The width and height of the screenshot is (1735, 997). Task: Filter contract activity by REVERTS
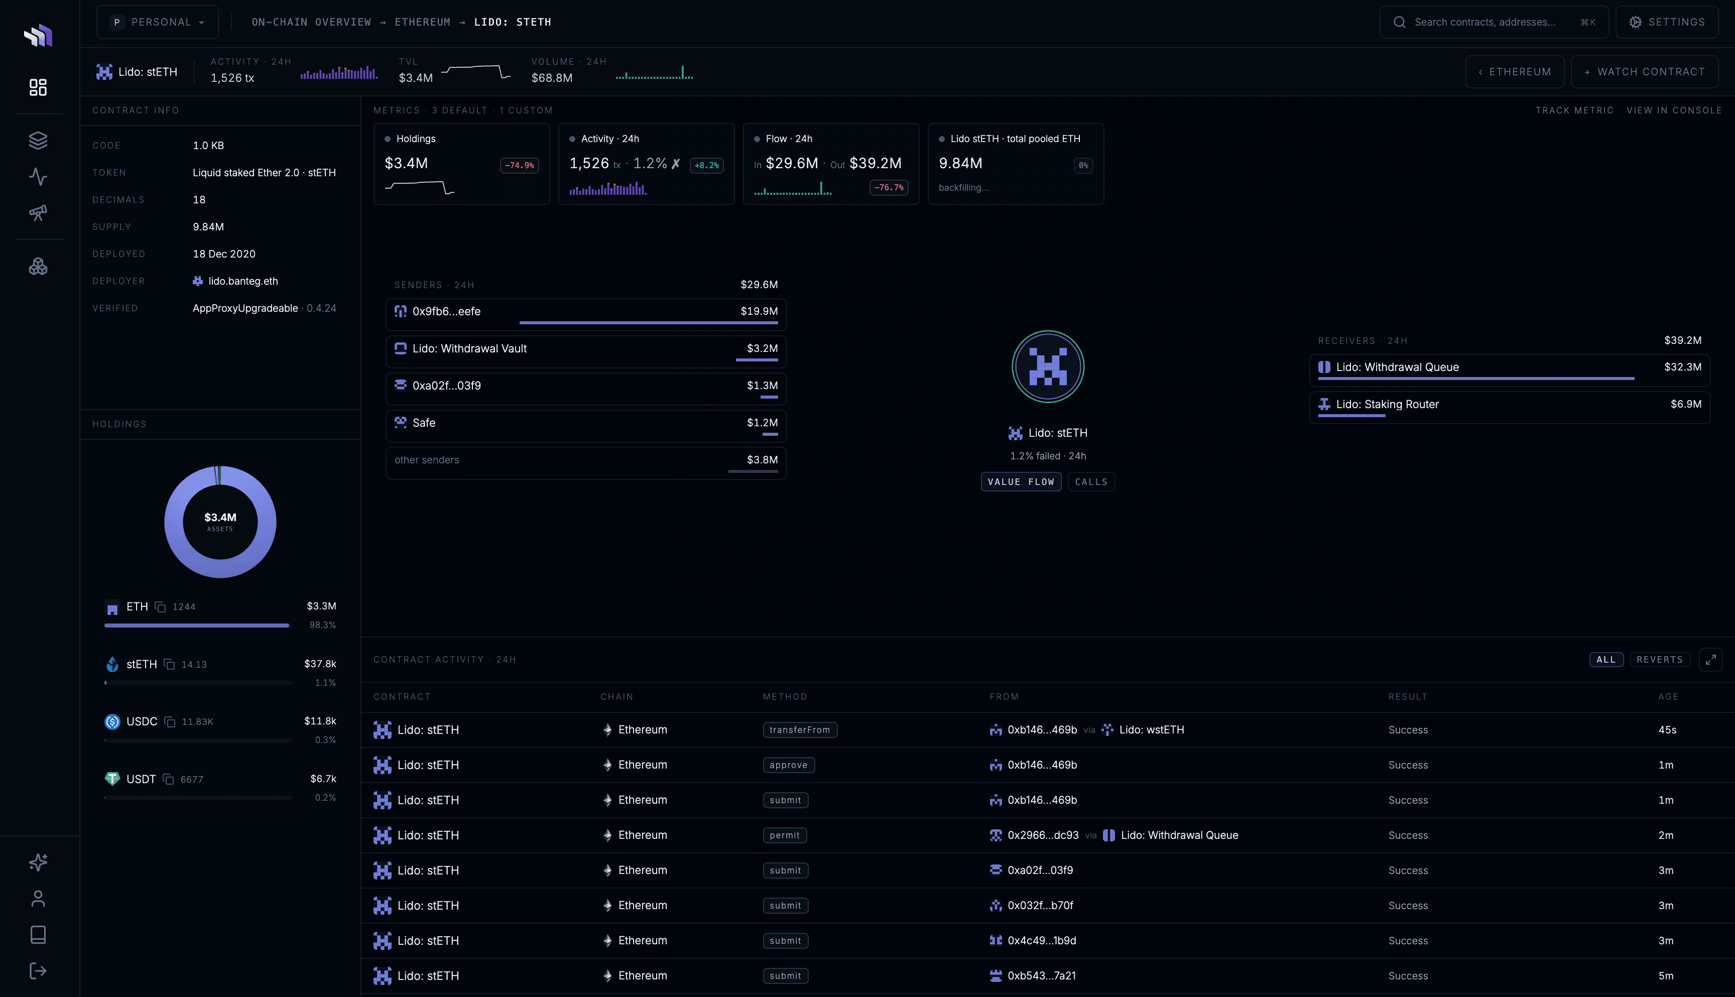1660,660
